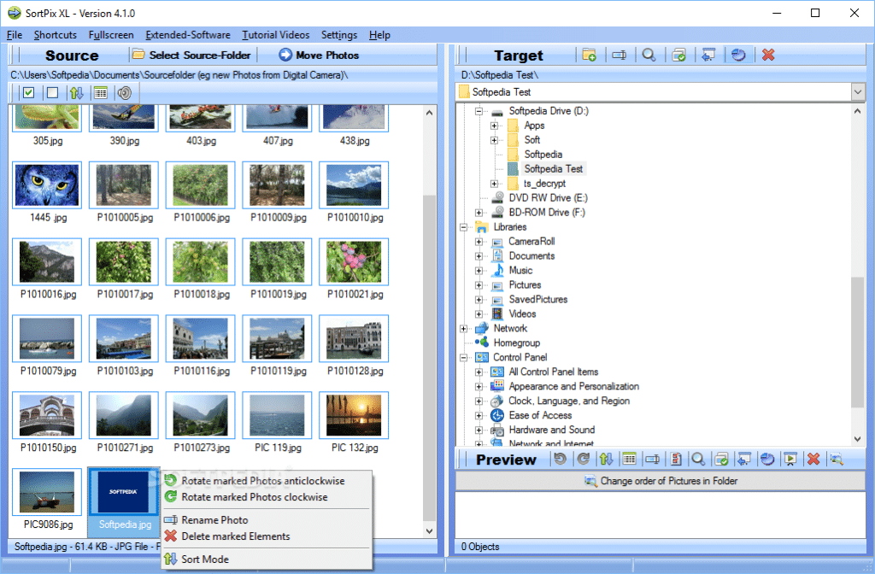The height and width of the screenshot is (574, 875).
Task: Start the slideshow icon in Preview toolbar
Action: pyautogui.click(x=790, y=459)
